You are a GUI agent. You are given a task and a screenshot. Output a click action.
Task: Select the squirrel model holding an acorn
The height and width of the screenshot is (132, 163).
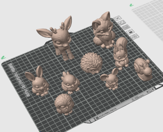pyautogui.click(x=121, y=53)
